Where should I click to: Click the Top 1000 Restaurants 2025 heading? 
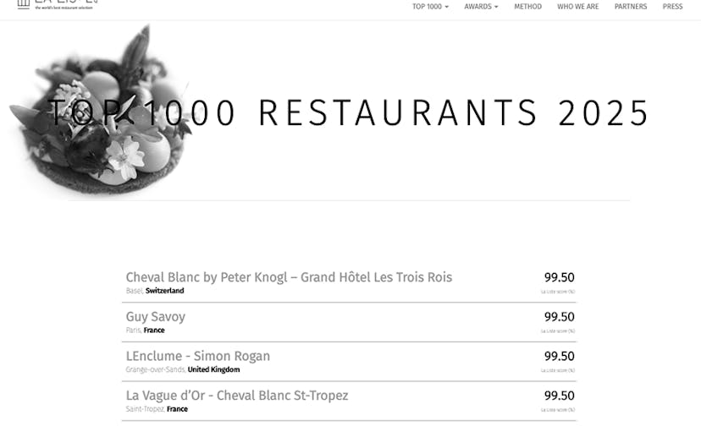point(349,113)
